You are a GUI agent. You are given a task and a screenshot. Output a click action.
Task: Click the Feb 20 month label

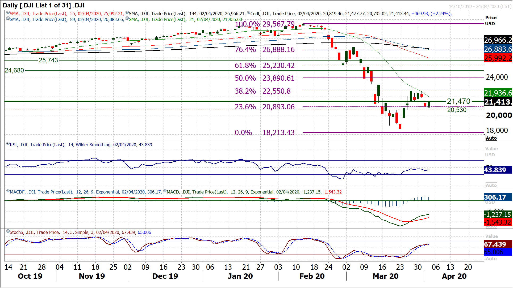(312, 276)
